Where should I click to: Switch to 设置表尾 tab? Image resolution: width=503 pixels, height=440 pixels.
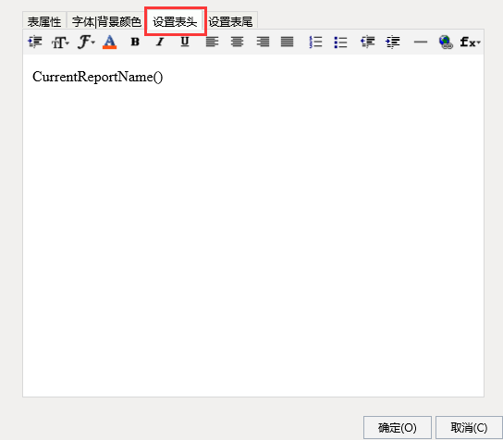click(230, 22)
